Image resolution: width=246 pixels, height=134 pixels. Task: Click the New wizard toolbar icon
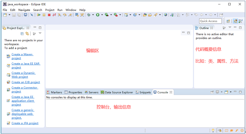pyautogui.click(x=5, y=15)
